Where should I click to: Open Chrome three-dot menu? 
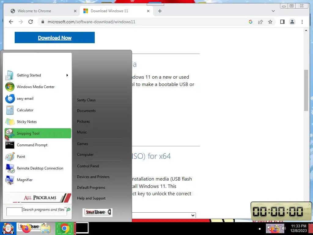[302, 22]
